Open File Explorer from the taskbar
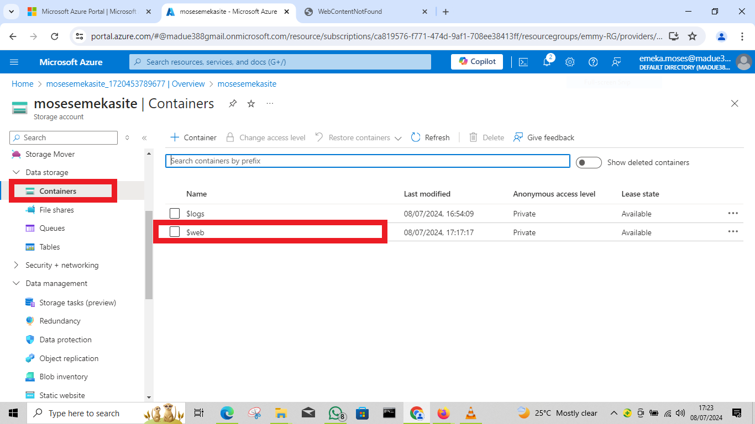Screen dimensions: 755x424 point(281,413)
